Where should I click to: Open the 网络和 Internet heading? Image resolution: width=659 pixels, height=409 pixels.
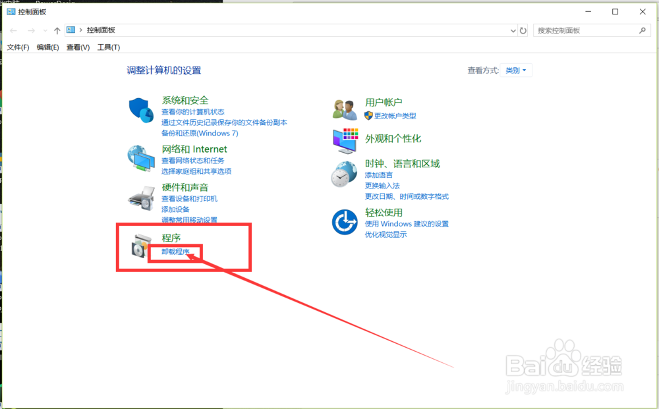[194, 149]
